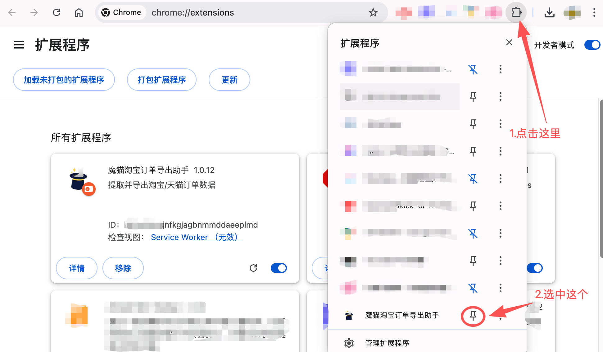The width and height of the screenshot is (603, 352).
Task: Open the hamburger menu beside 扩展程序
Action: pos(19,45)
